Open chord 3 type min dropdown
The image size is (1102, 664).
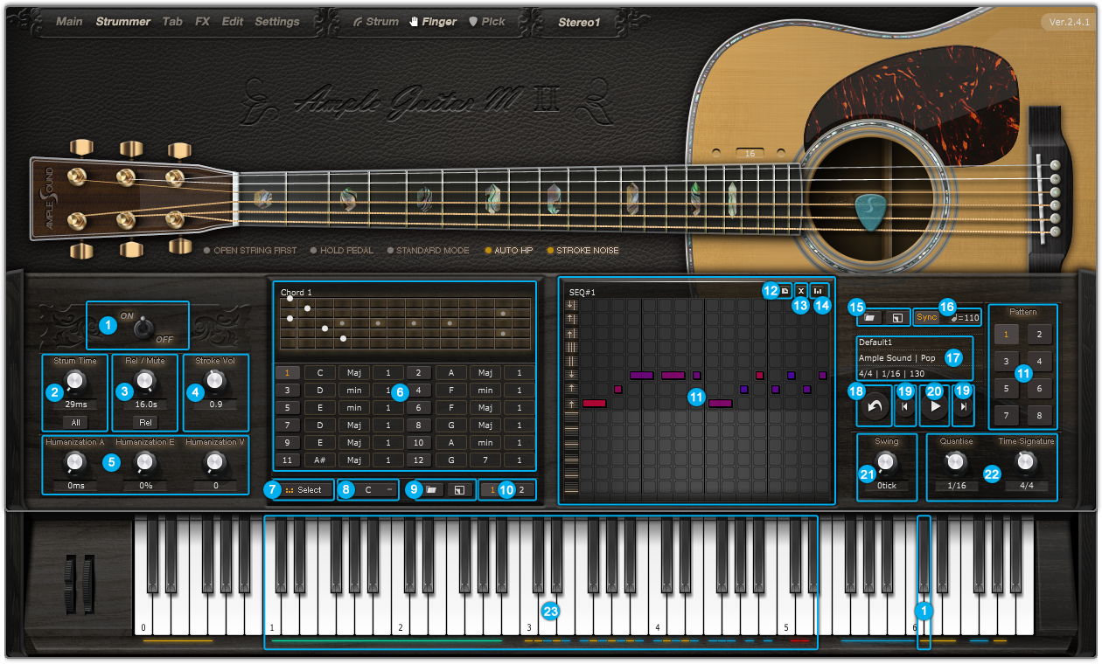353,391
